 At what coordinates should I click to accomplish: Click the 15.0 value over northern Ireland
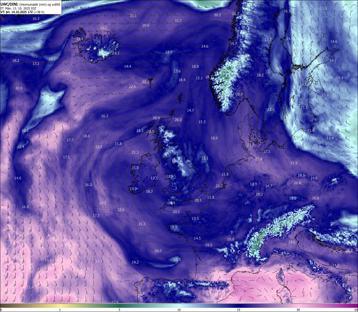point(135,168)
